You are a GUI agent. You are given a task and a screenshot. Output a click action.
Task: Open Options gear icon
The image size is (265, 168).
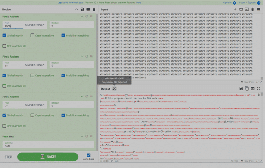tap(234, 3)
